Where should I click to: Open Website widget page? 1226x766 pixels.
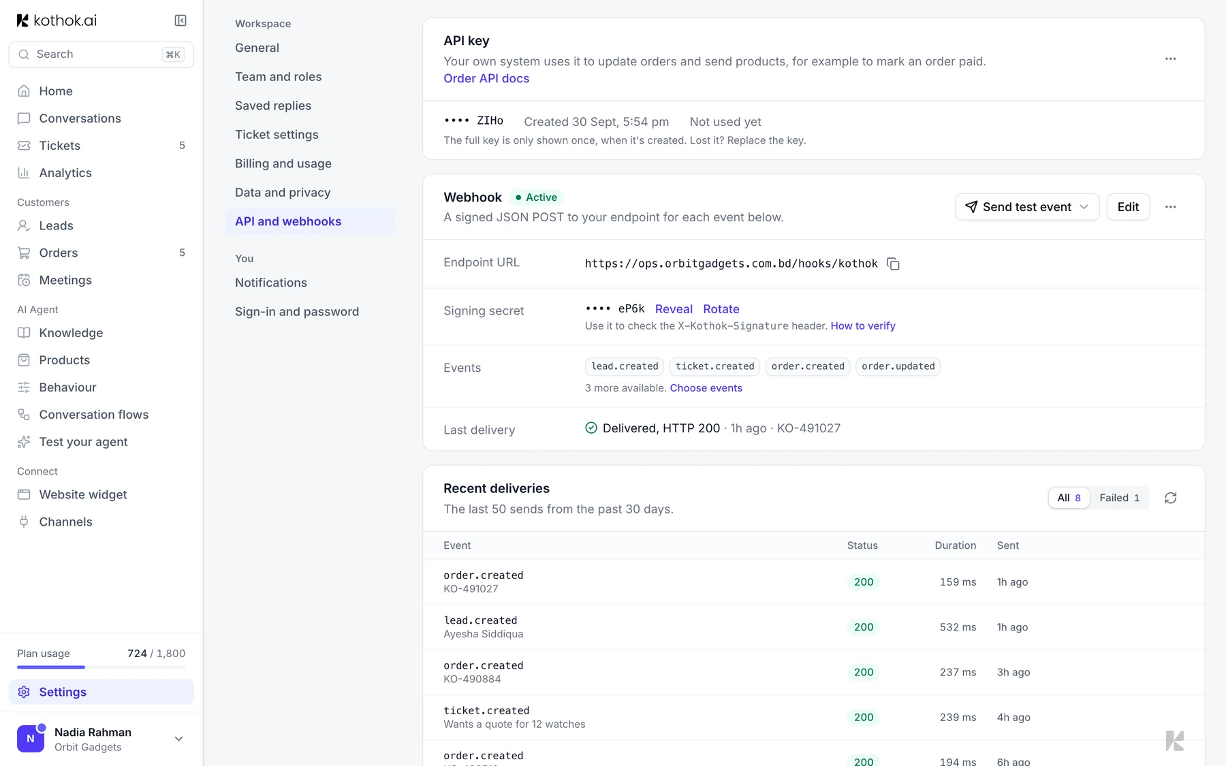tap(101, 494)
